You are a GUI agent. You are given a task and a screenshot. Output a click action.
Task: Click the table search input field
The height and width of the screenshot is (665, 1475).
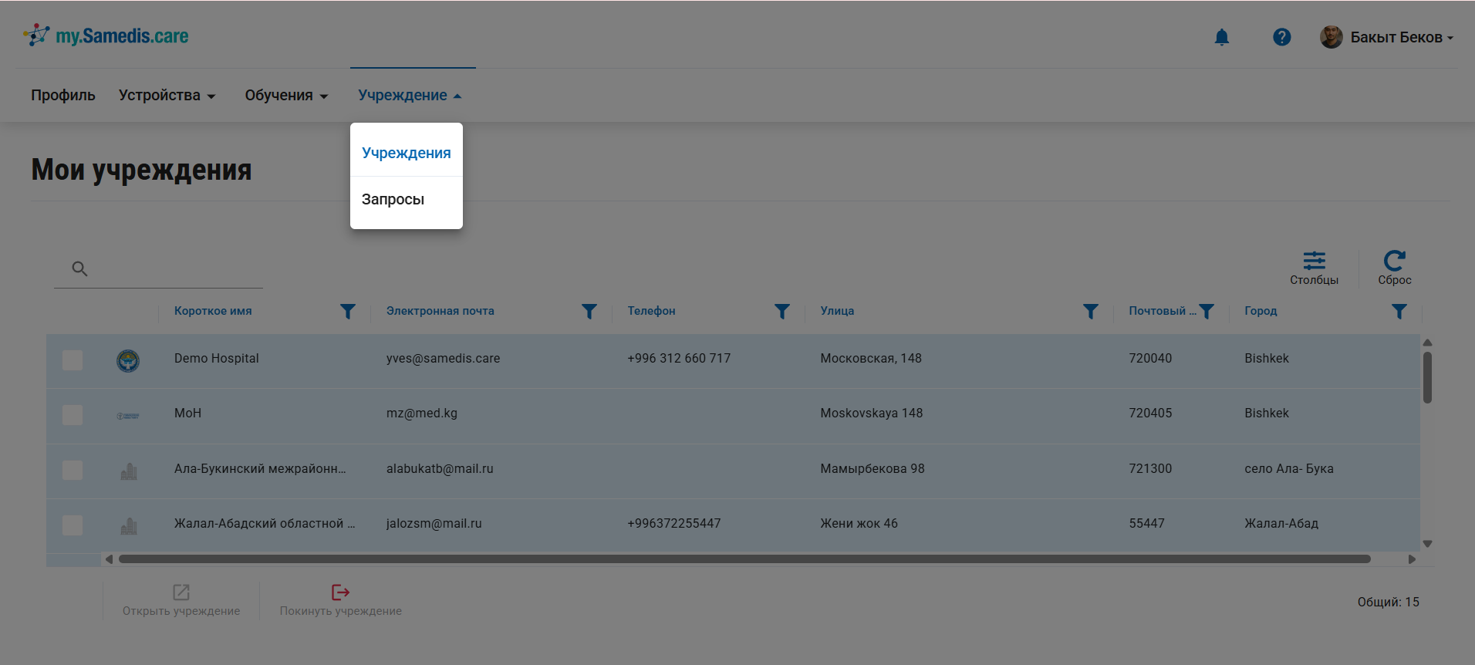170,269
